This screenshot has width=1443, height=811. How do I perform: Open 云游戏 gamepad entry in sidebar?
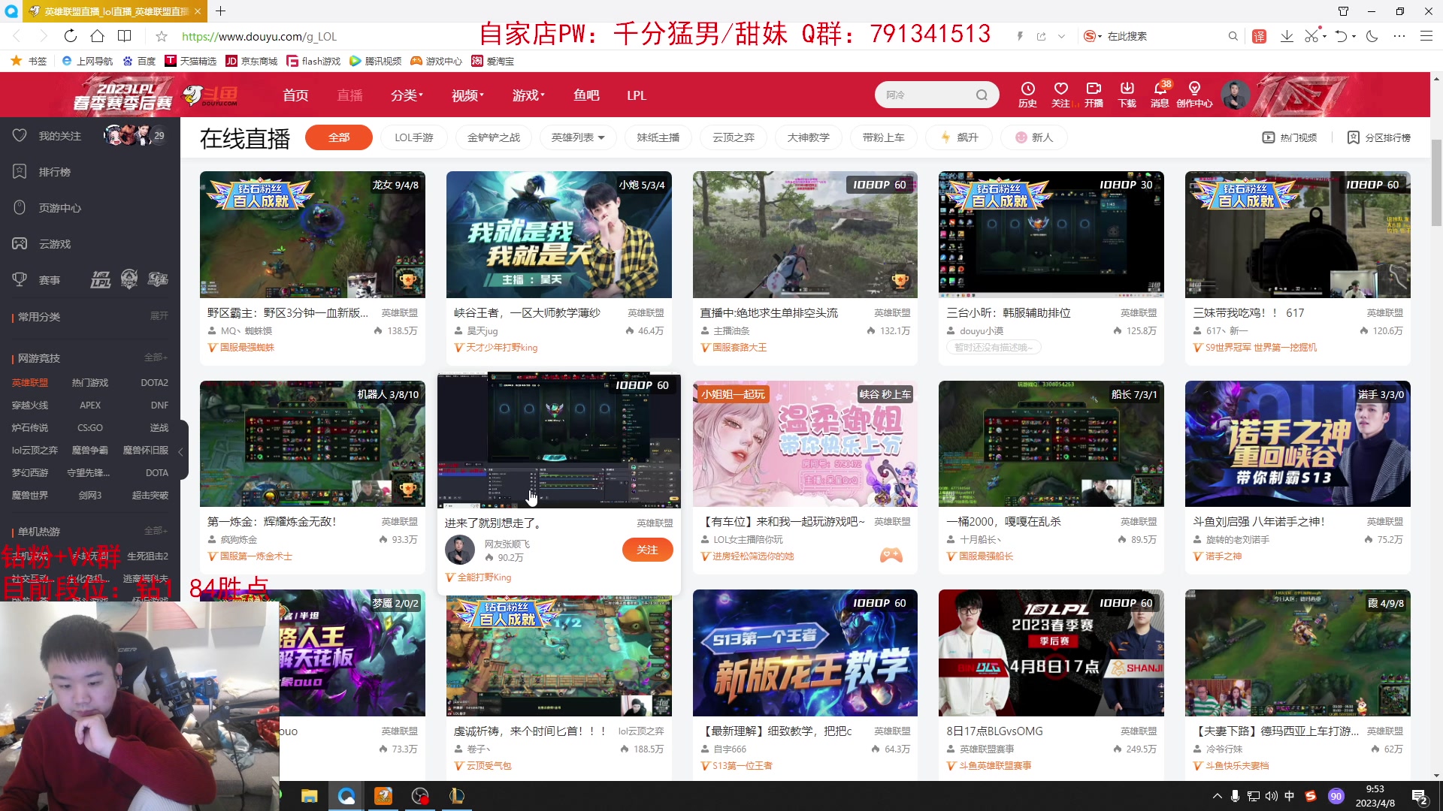[x=42, y=244]
